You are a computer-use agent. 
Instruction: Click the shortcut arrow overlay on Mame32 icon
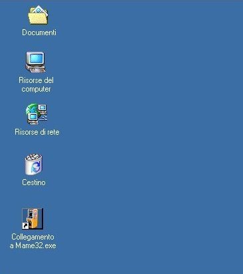(x=25, y=226)
